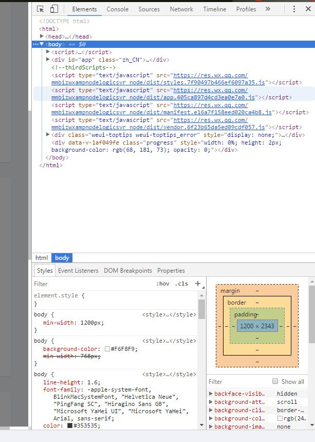Open the Network tab

[x=181, y=9]
